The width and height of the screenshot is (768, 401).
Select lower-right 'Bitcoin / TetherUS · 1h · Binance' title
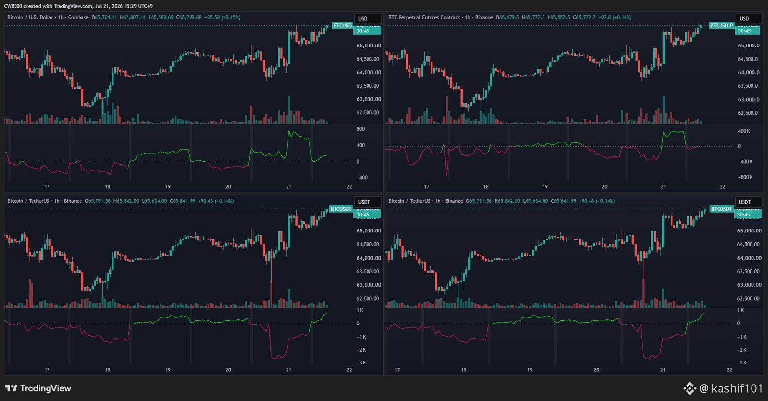click(x=426, y=201)
